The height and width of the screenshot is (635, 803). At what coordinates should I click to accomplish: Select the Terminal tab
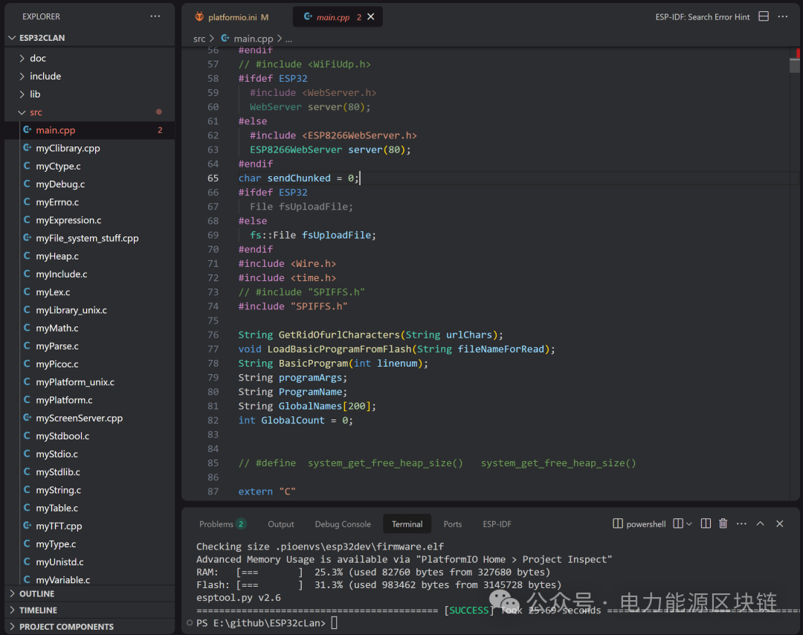tap(407, 524)
